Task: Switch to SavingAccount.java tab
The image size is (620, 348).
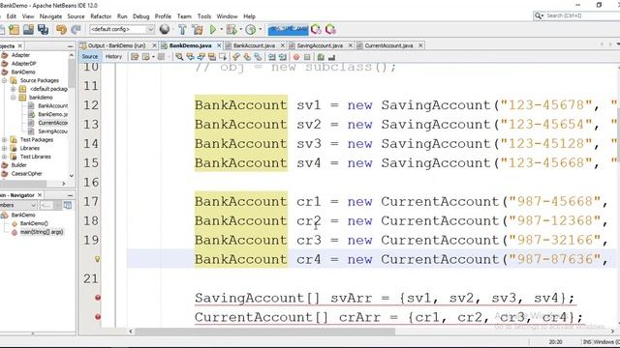Action: [320, 45]
